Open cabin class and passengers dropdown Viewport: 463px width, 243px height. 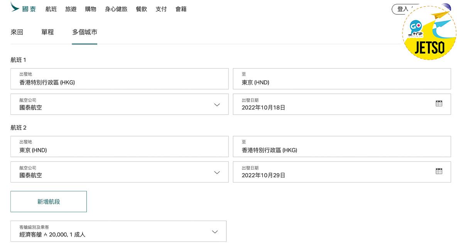click(215, 232)
